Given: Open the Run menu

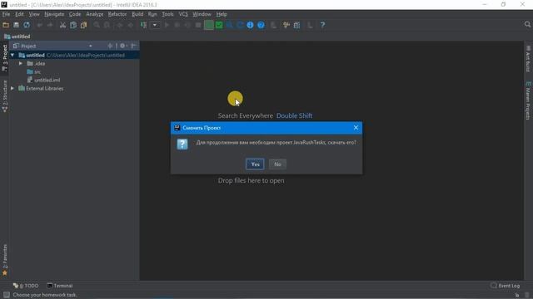Looking at the screenshot, I should (x=152, y=14).
